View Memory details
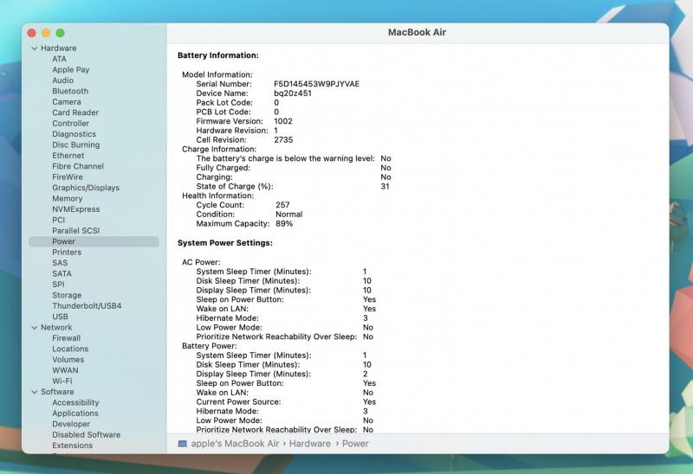Screen dimensions: 693x474 point(68,199)
